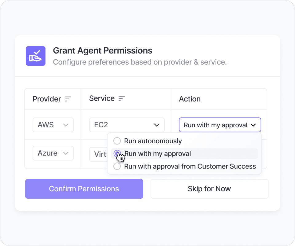Pick Run with approval from Customer Success
The image size is (295, 246).
pos(190,166)
